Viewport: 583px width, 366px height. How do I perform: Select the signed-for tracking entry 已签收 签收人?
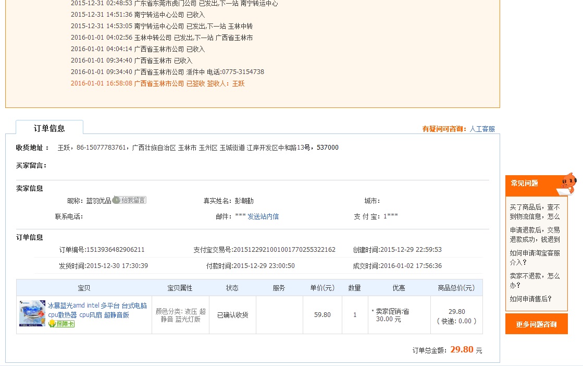[x=158, y=83]
